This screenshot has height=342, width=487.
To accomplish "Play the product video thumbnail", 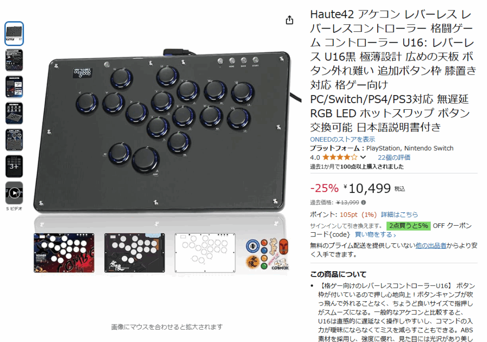I will [x=14, y=193].
